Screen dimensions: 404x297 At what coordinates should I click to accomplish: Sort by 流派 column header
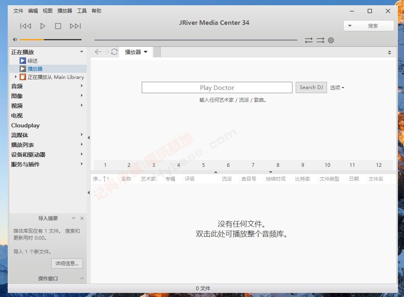[x=227, y=179]
